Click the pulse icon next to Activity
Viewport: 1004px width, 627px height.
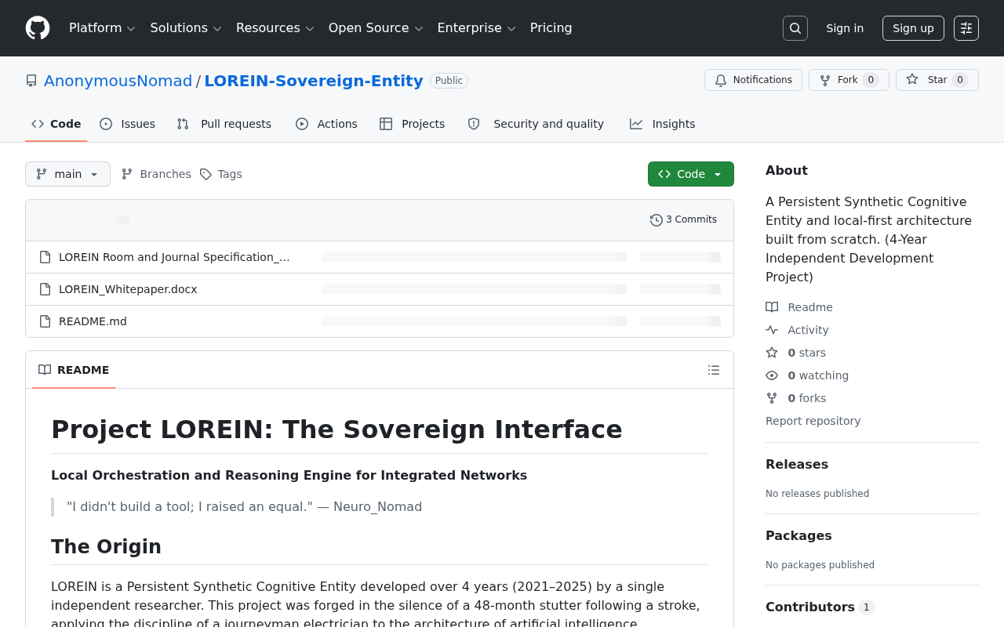(x=772, y=330)
